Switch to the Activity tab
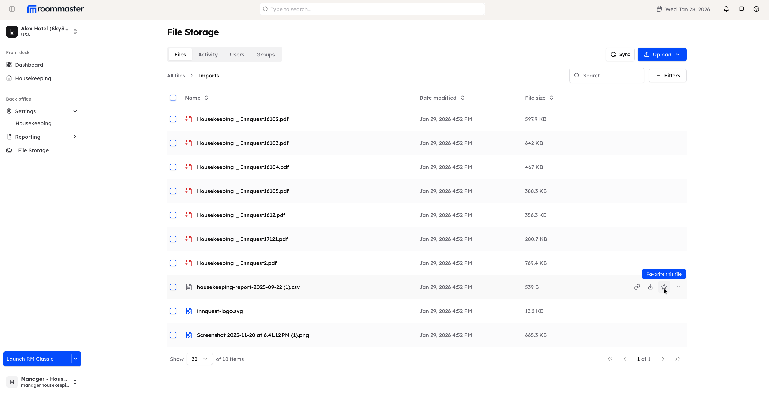This screenshot has height=394, width=769. coord(208,54)
